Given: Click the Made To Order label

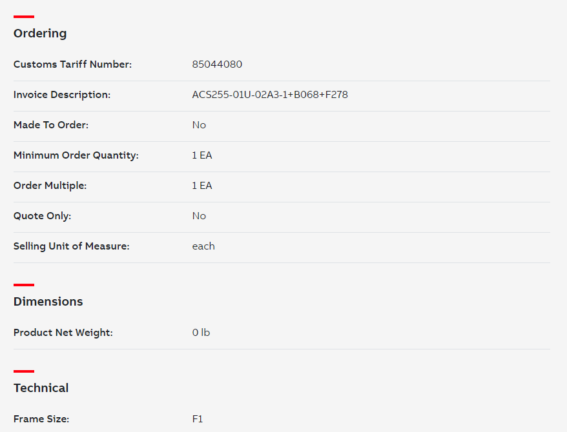Looking at the screenshot, I should tap(51, 125).
